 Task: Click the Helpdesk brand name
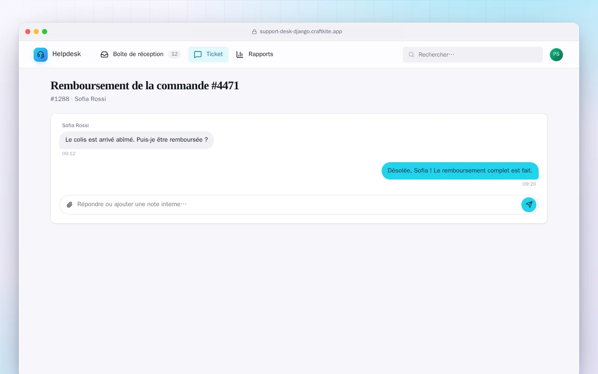[66, 54]
